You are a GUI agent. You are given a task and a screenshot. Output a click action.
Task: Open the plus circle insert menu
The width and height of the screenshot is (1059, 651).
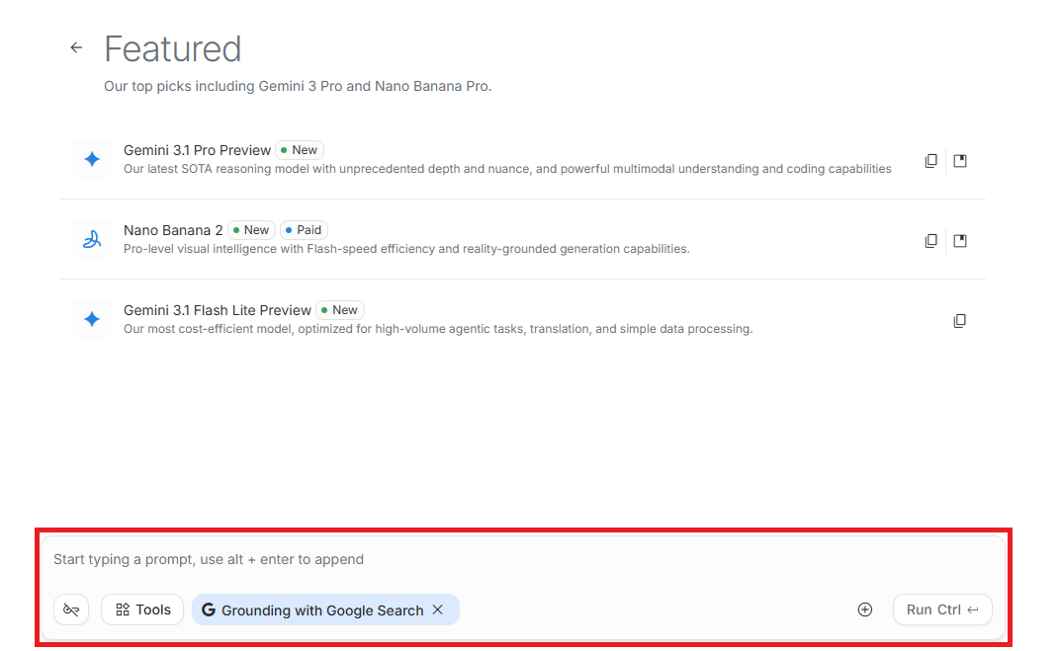865,610
